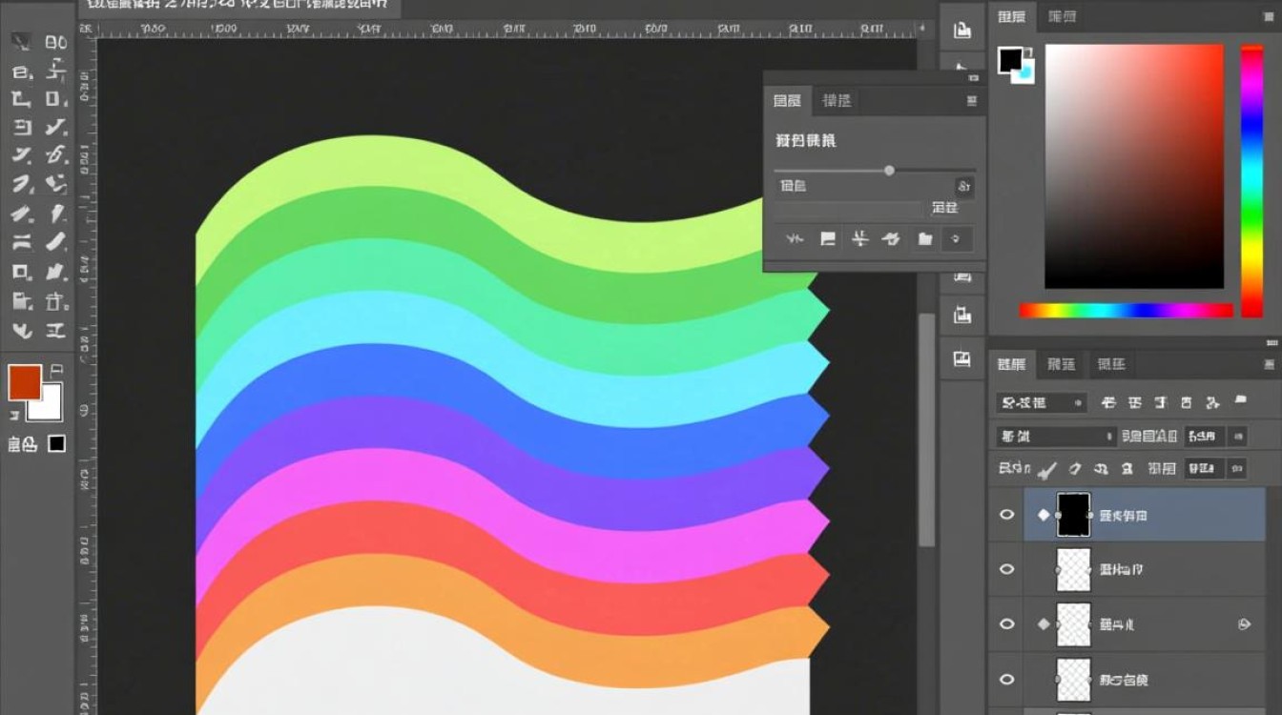
Task: Click the top icon in the collapsed panel dock
Action: coord(962,30)
